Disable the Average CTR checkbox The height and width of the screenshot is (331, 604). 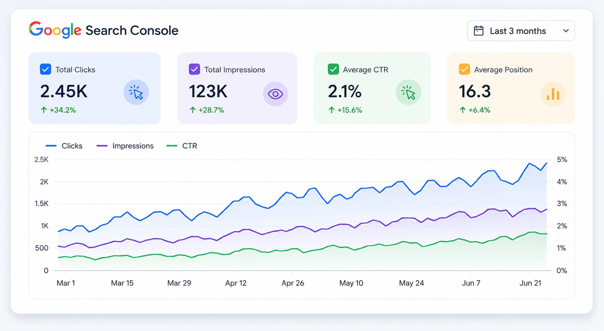333,69
